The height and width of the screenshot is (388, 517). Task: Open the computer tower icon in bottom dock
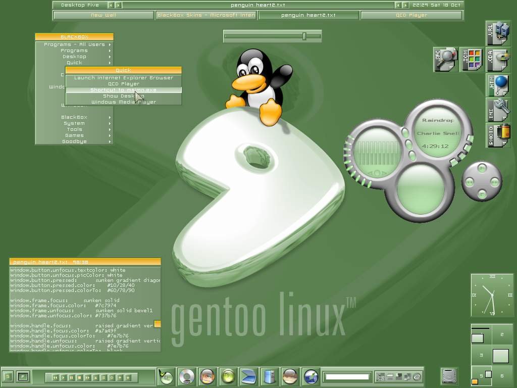coord(270,376)
